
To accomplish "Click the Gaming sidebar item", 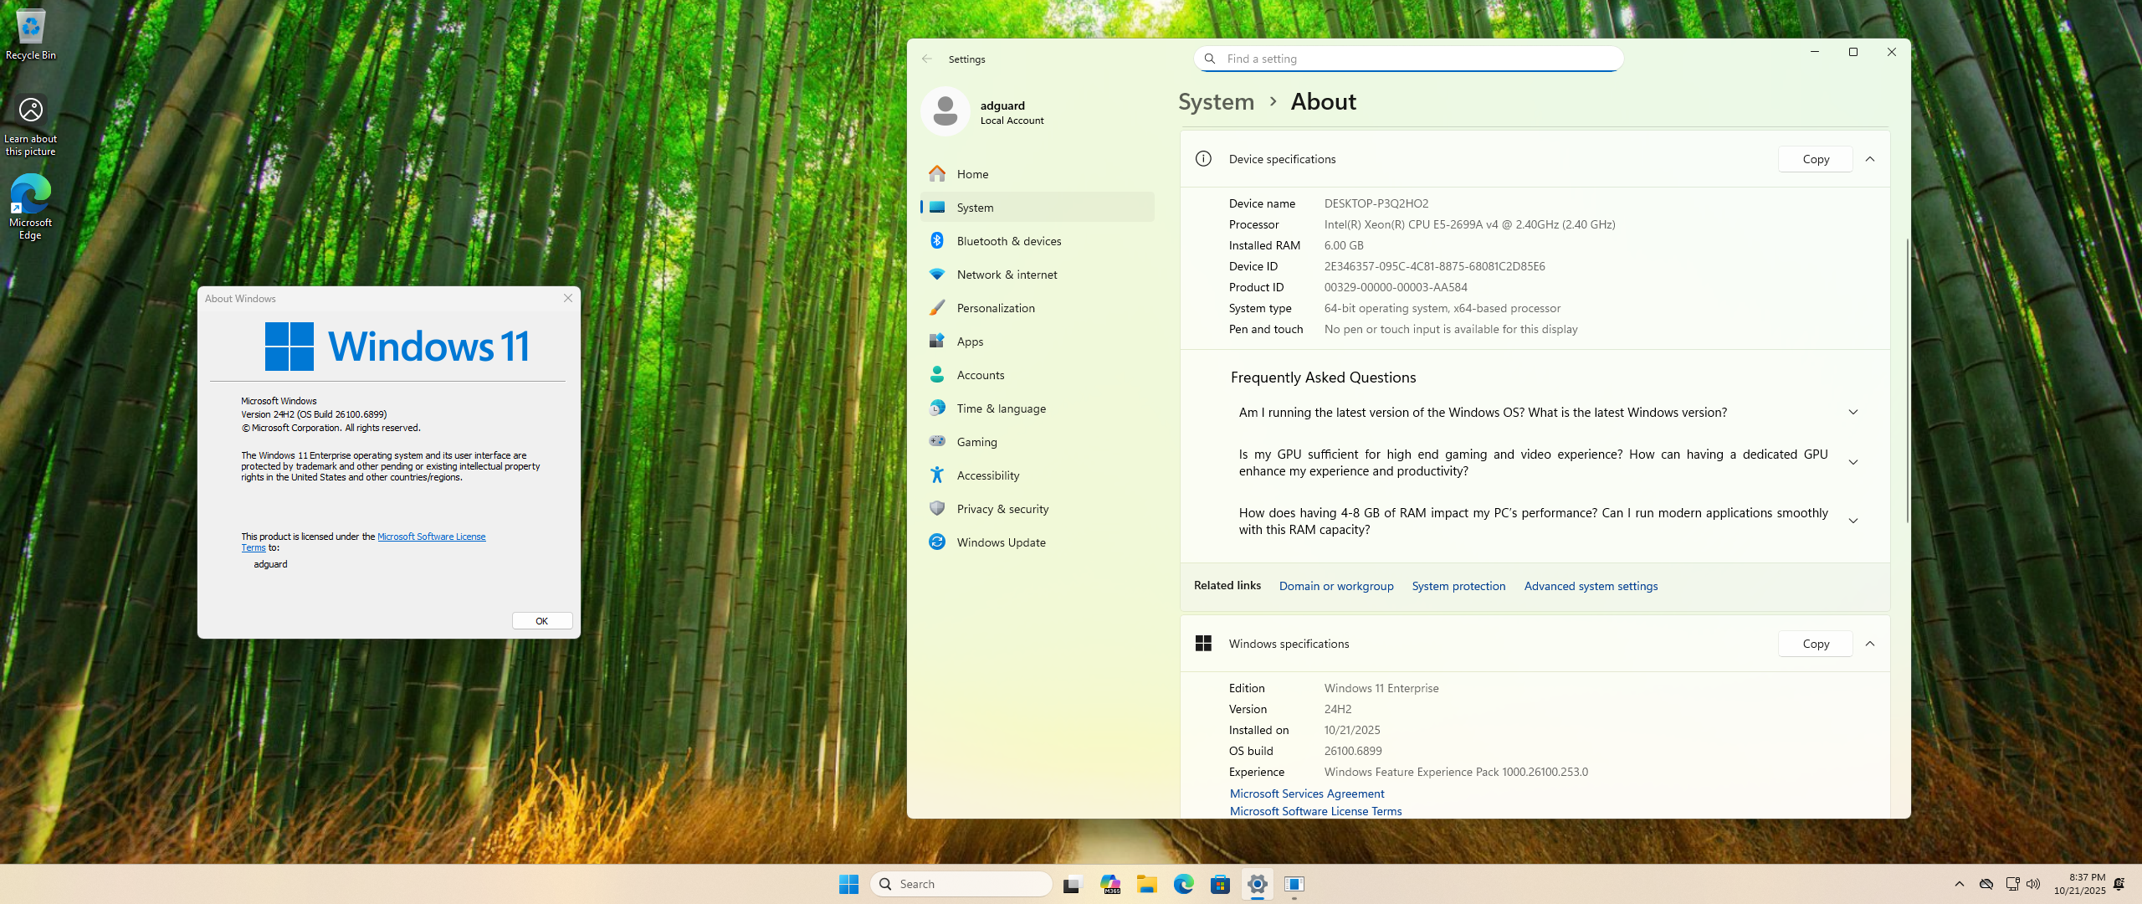I will point(976,442).
